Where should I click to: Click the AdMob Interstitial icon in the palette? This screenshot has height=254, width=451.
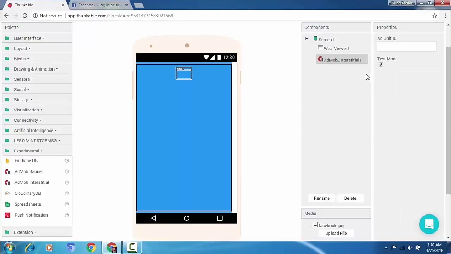pos(7,182)
